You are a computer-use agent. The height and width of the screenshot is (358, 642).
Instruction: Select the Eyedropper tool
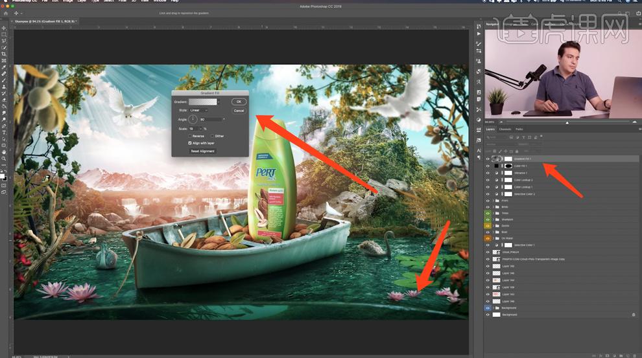pos(5,67)
